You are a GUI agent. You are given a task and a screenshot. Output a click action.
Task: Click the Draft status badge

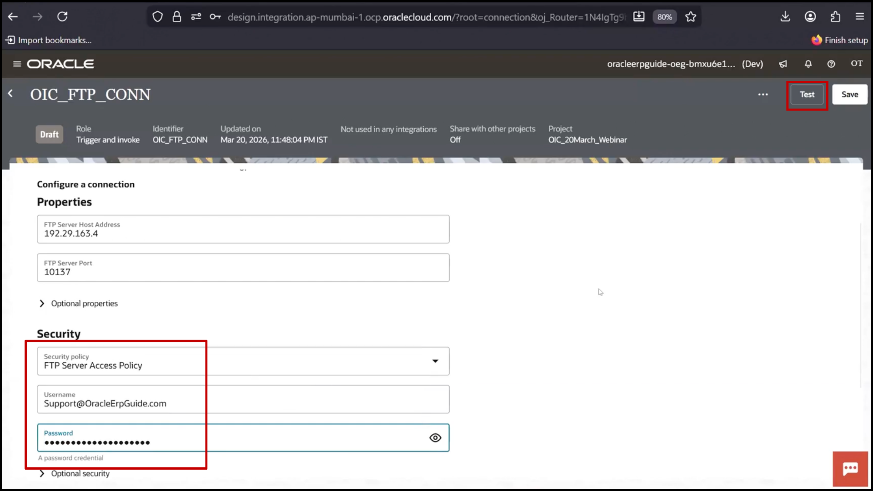(x=49, y=135)
